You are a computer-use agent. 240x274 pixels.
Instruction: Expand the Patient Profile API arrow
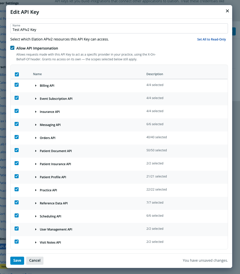(36, 177)
